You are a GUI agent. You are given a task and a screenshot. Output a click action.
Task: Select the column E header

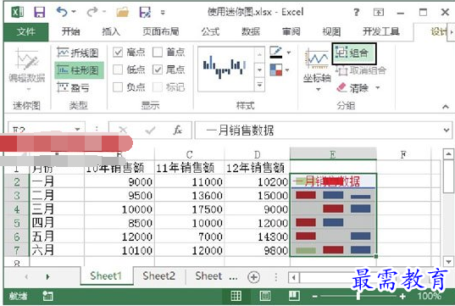(x=333, y=154)
